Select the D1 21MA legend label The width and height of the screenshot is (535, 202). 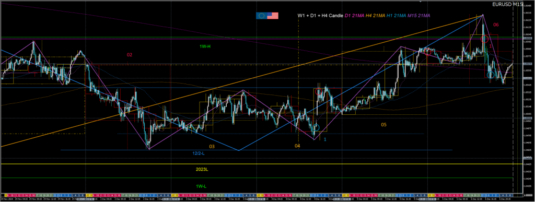pyautogui.click(x=355, y=16)
